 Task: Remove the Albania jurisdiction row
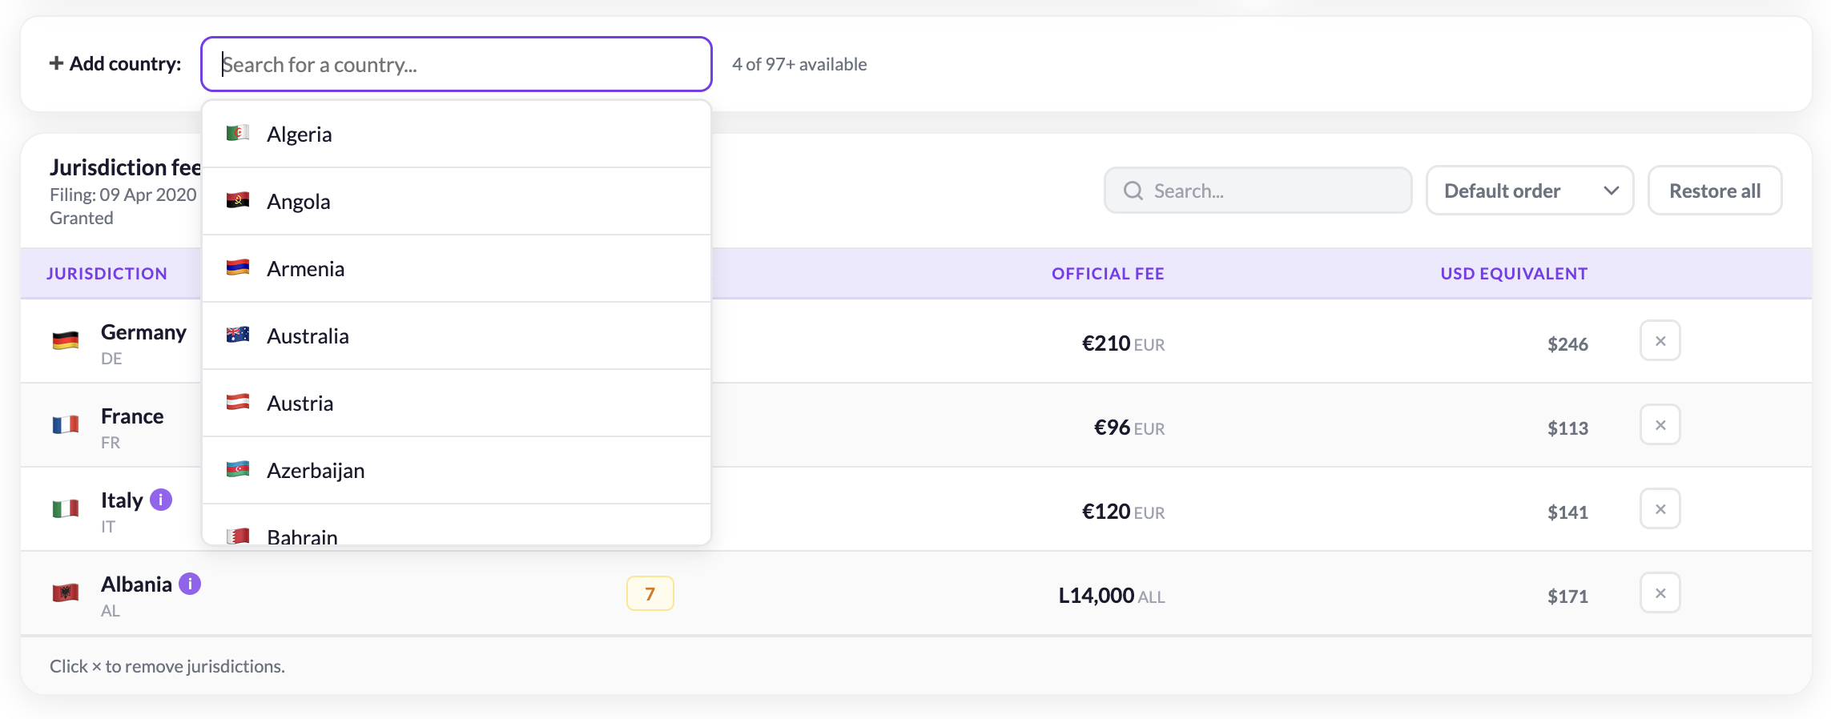(x=1660, y=593)
